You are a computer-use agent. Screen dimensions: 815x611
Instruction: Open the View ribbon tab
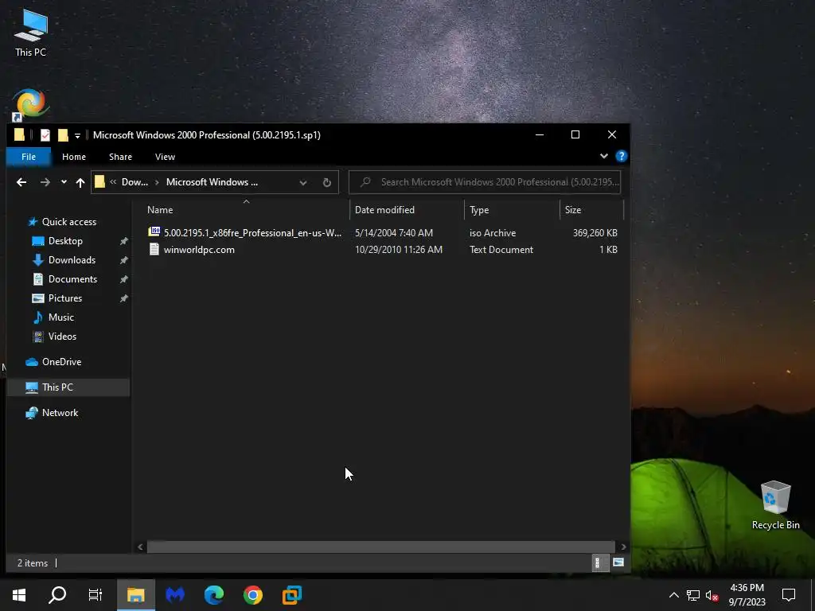click(x=165, y=157)
